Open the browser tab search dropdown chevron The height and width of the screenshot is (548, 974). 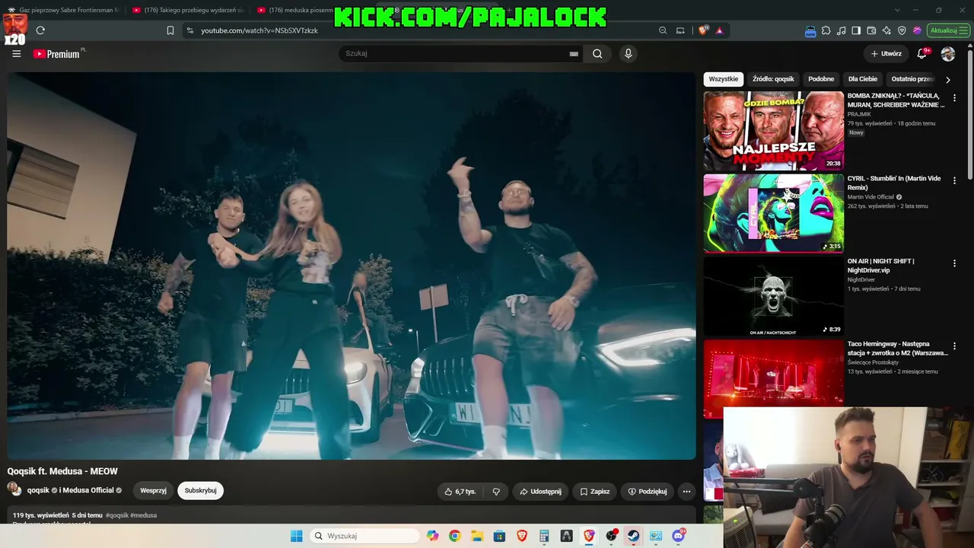[897, 10]
